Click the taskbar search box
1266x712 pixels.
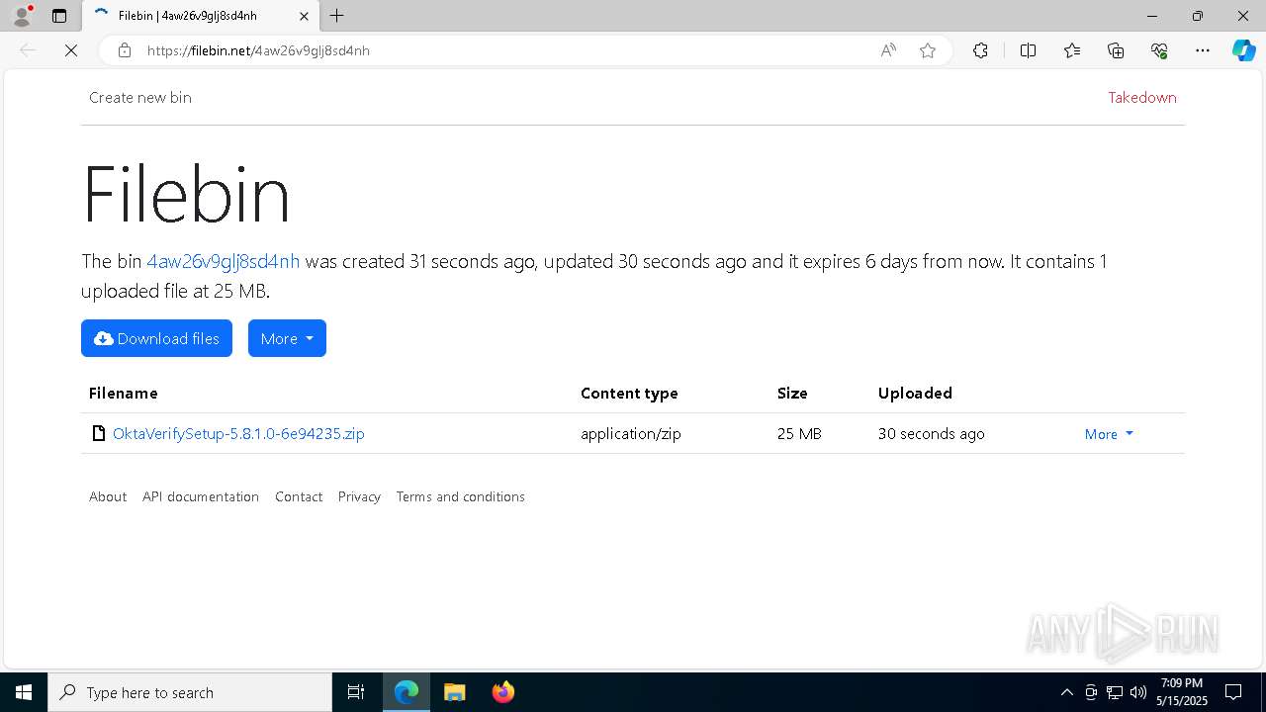pyautogui.click(x=190, y=692)
